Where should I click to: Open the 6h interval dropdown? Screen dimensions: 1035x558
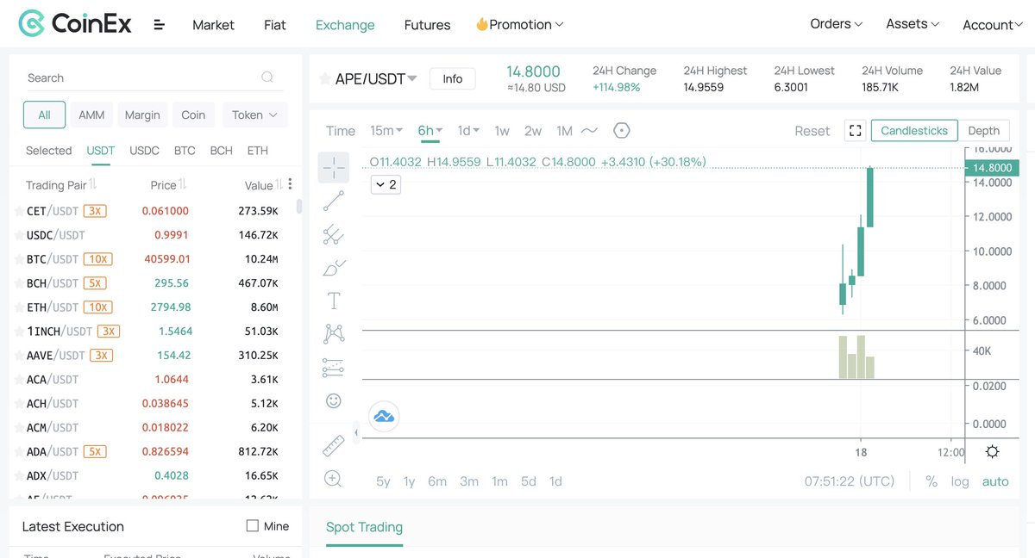(x=430, y=131)
